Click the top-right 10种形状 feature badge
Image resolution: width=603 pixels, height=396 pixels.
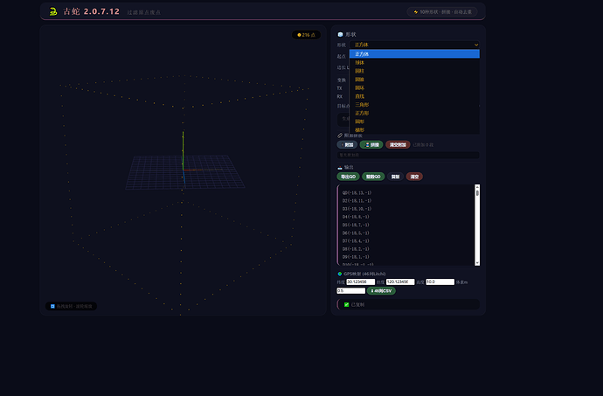pos(442,12)
